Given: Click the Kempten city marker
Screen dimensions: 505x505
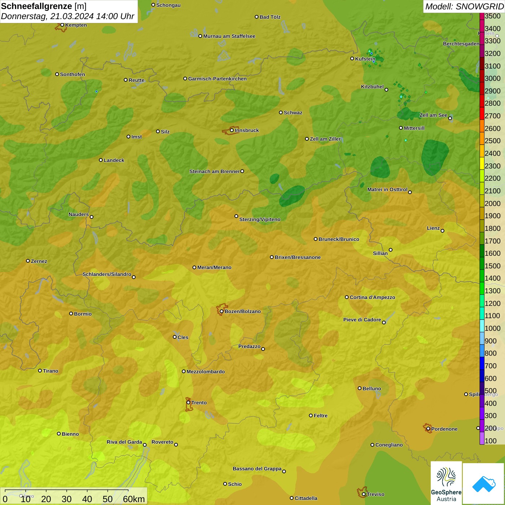Looking at the screenshot, I should pos(62,25).
